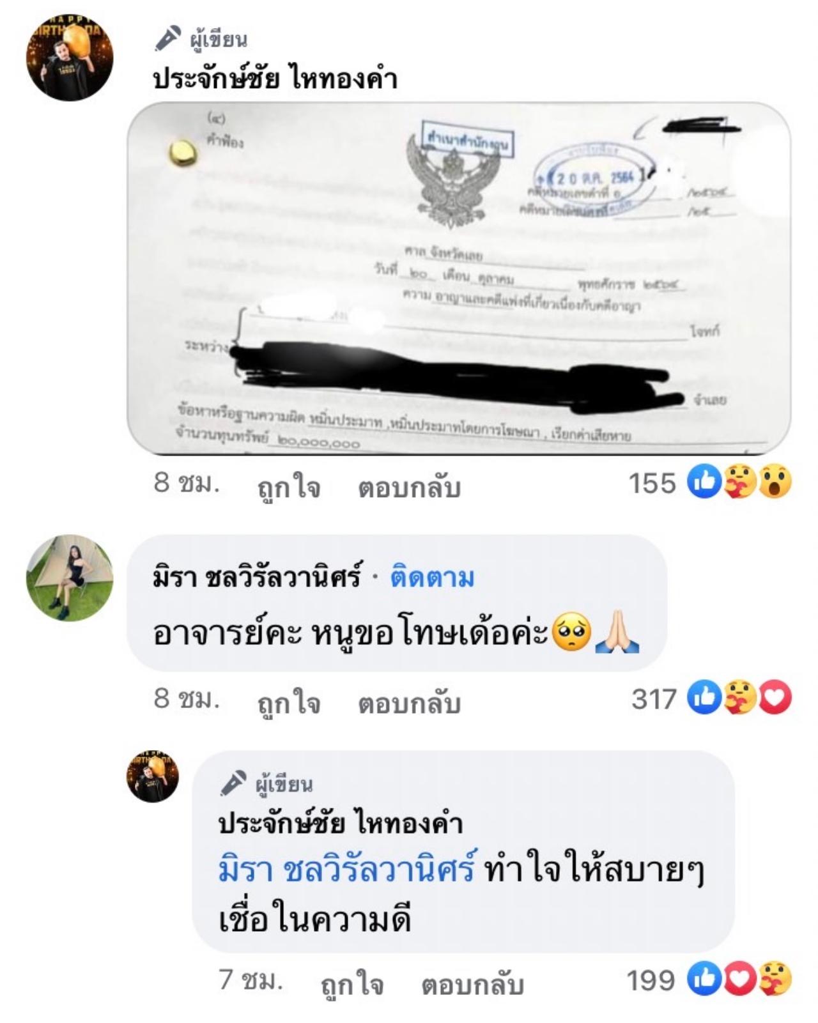Like the author's reply comment
The width and height of the screenshot is (818, 1023).
pos(352,985)
